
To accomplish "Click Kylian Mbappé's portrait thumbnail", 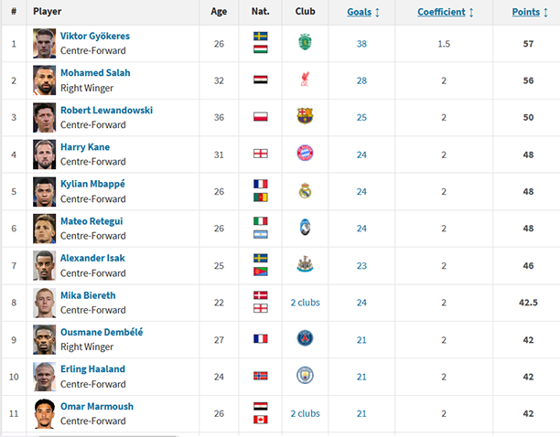I will click(44, 191).
